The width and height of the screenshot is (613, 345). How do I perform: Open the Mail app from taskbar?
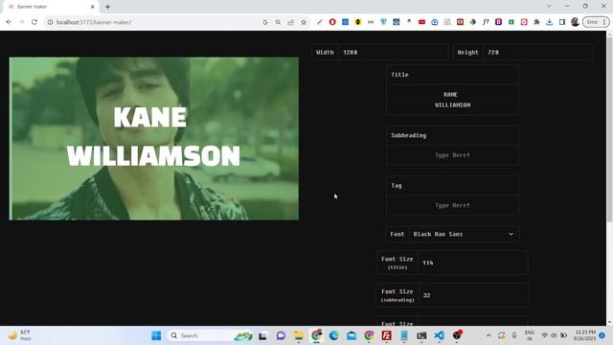(x=352, y=335)
